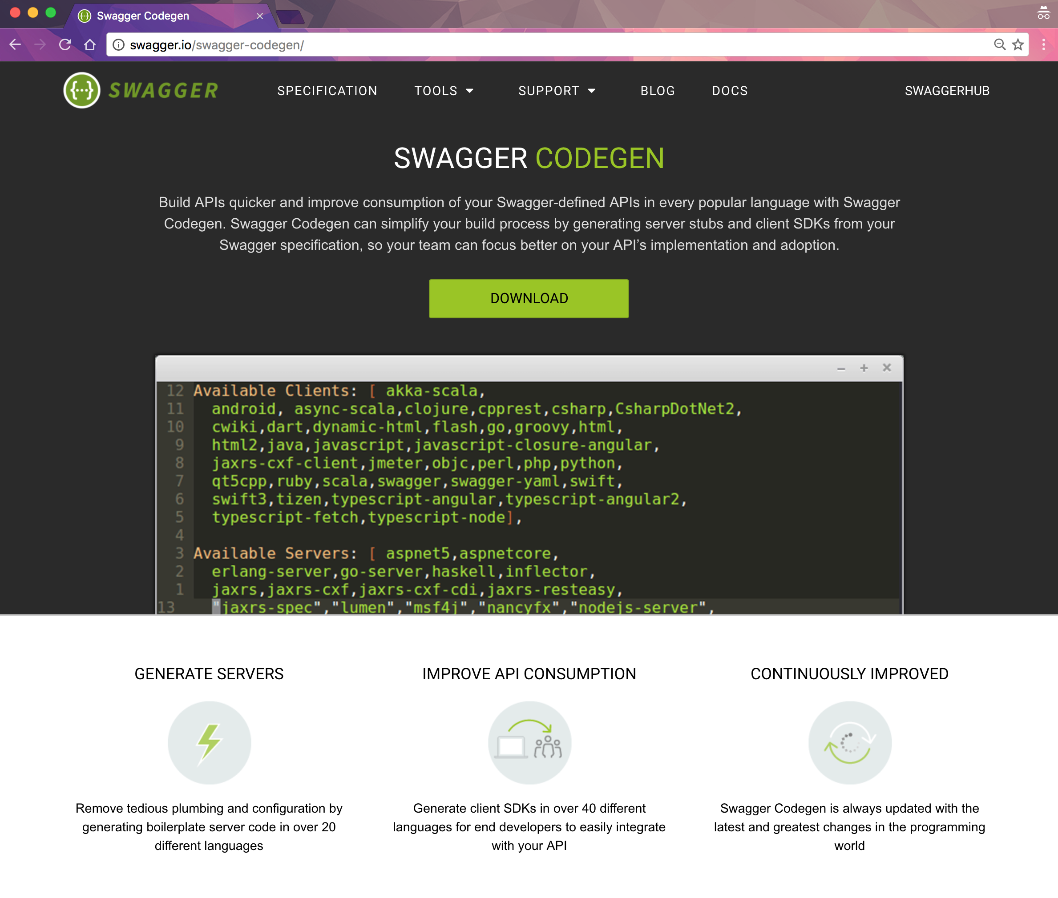Reload the page with refresh icon

point(65,45)
